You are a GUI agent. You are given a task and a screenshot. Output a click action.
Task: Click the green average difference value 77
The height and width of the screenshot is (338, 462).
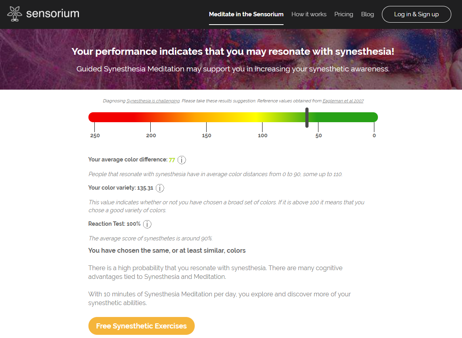(x=172, y=160)
